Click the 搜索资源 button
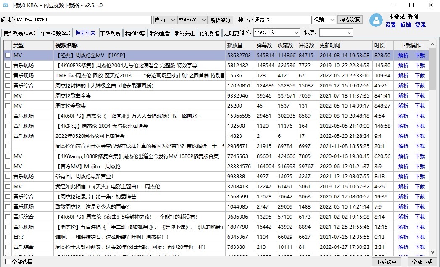 pos(350,20)
